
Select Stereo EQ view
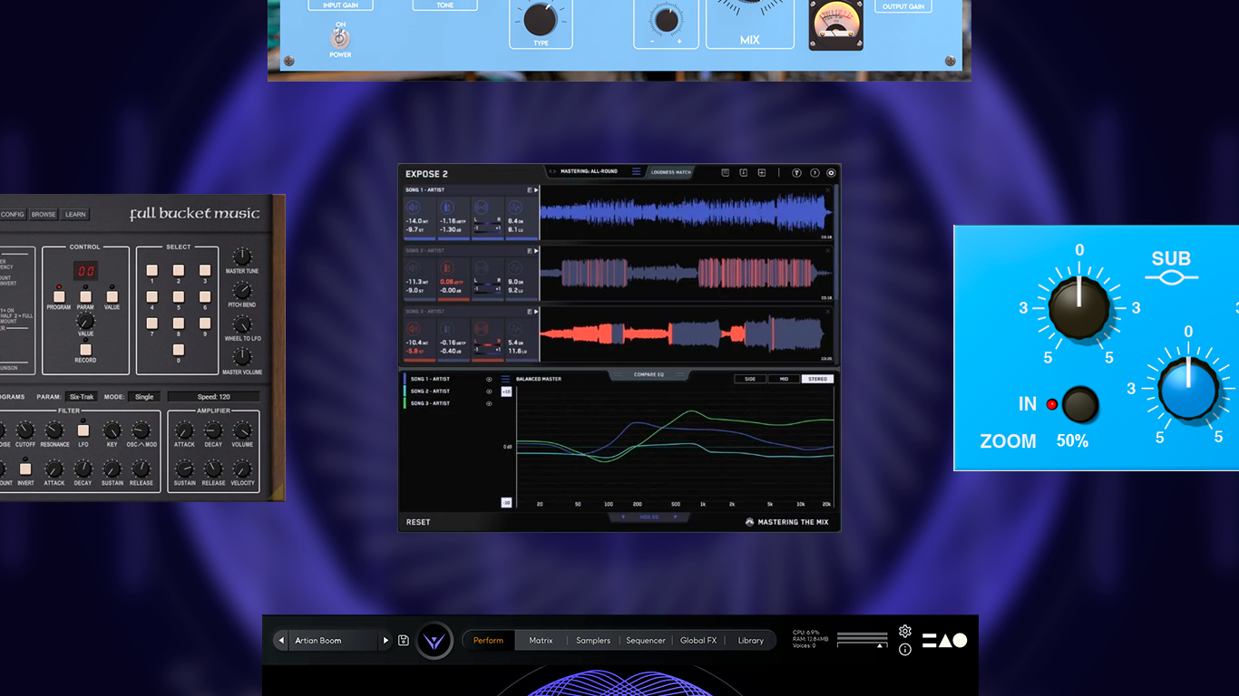pos(818,379)
